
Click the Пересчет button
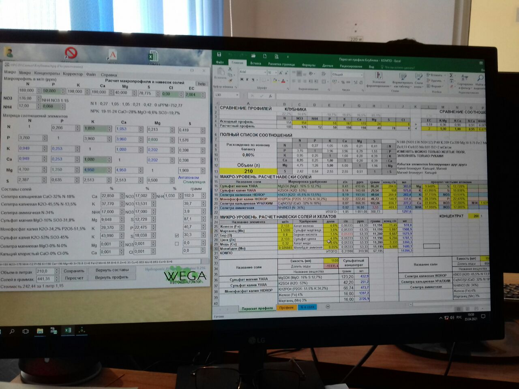point(74,278)
